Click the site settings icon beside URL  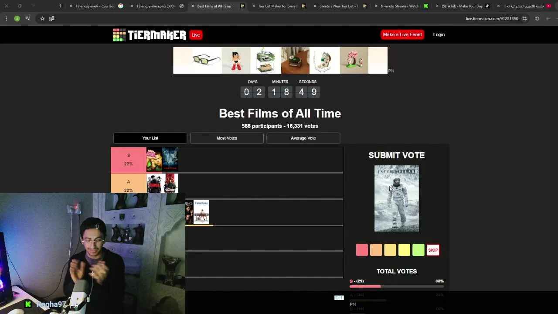click(525, 19)
